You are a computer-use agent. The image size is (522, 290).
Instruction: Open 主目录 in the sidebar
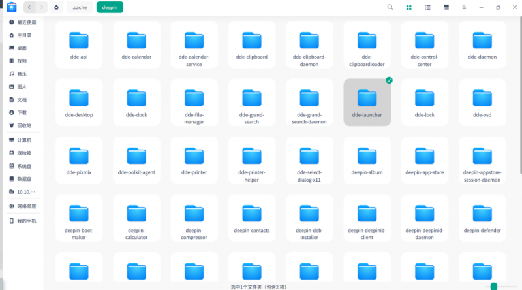[23, 35]
